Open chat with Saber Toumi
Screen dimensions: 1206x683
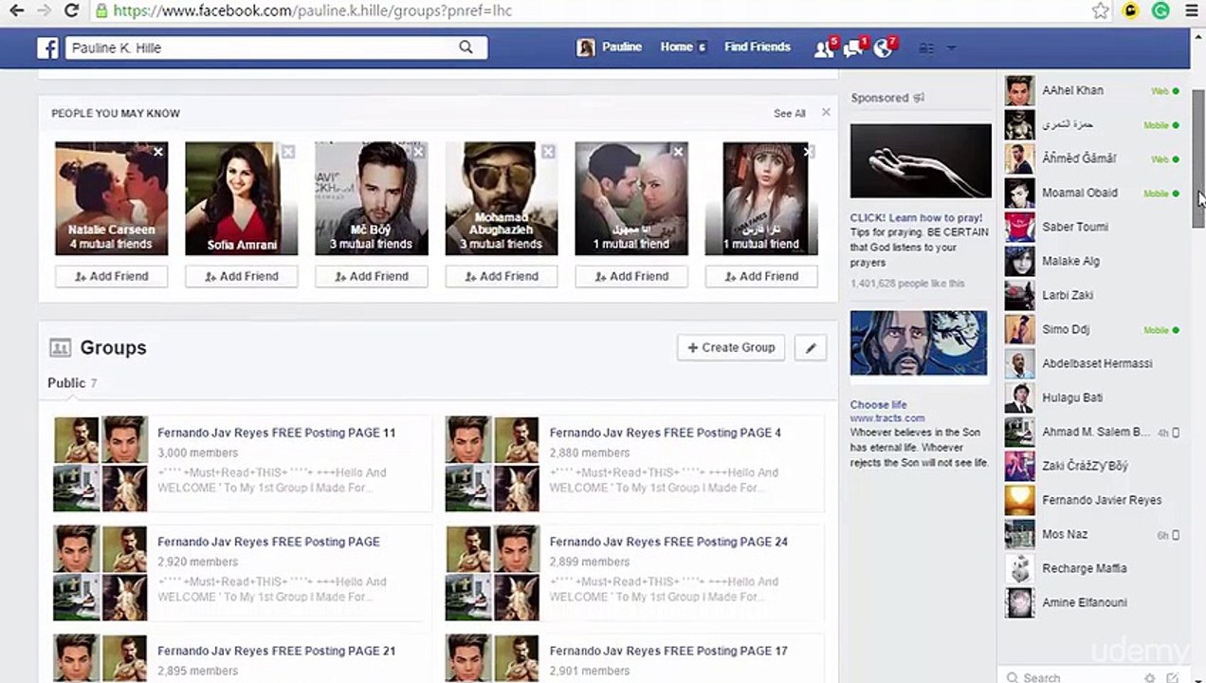[1091, 228]
